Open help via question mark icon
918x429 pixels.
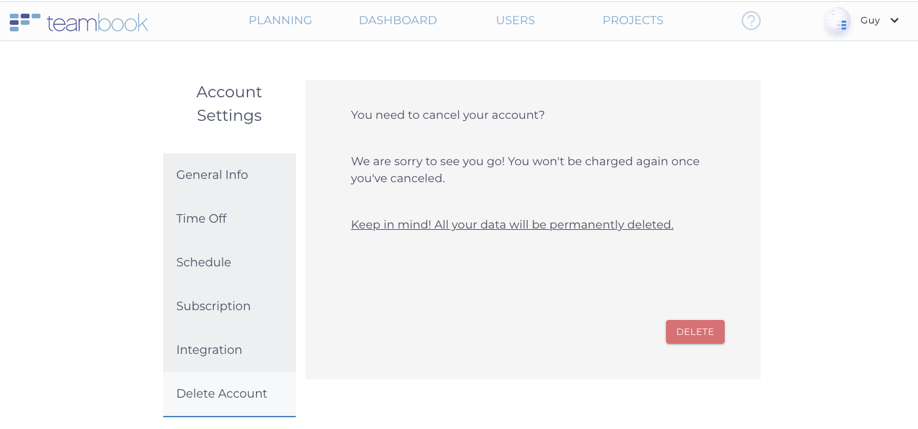pos(751,21)
